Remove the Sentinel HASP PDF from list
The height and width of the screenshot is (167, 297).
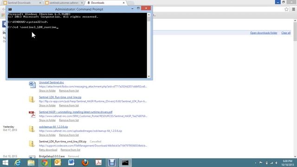(69, 120)
